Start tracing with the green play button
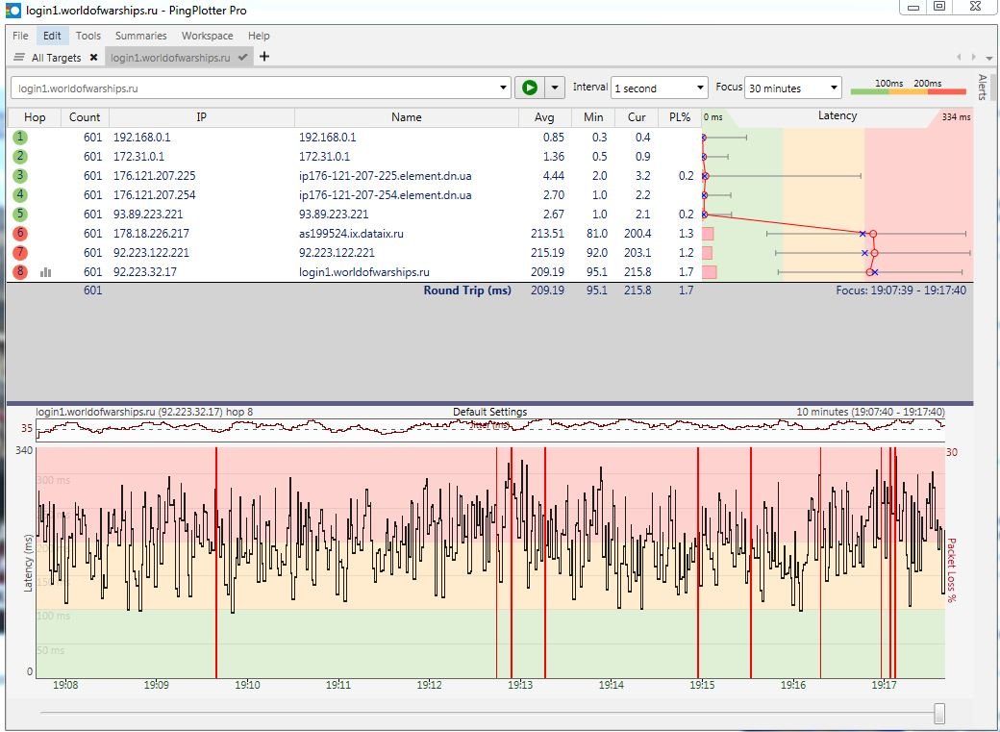 coord(530,88)
